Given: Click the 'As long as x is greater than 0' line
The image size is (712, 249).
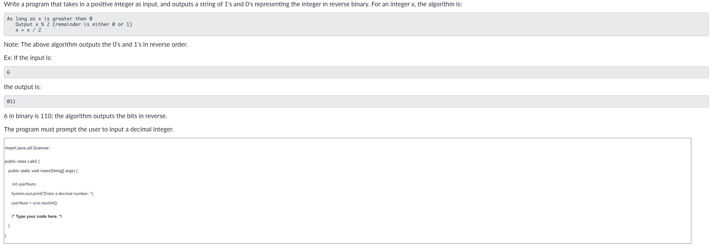Looking at the screenshot, I should tap(49, 19).
